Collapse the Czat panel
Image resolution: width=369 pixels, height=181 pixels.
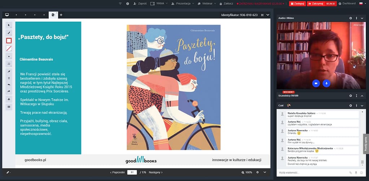(x=362, y=105)
